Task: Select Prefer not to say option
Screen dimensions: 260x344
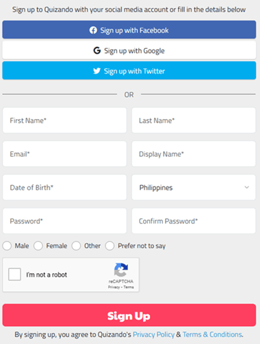Action: tap(110, 246)
